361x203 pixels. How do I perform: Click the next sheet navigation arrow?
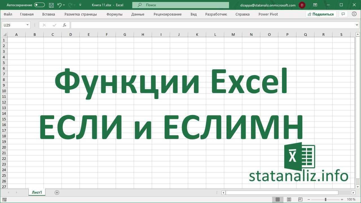coord(16,193)
